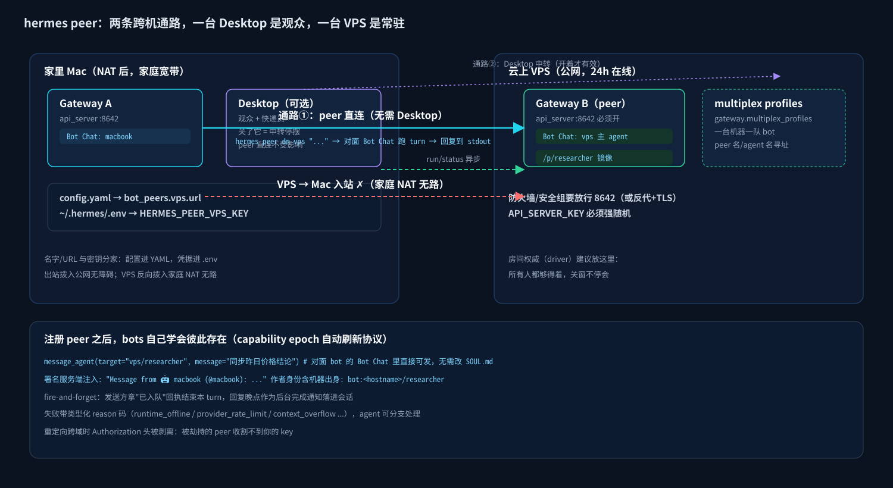
Task: Click the 'multiplex profiles' box title
Action: (x=758, y=104)
